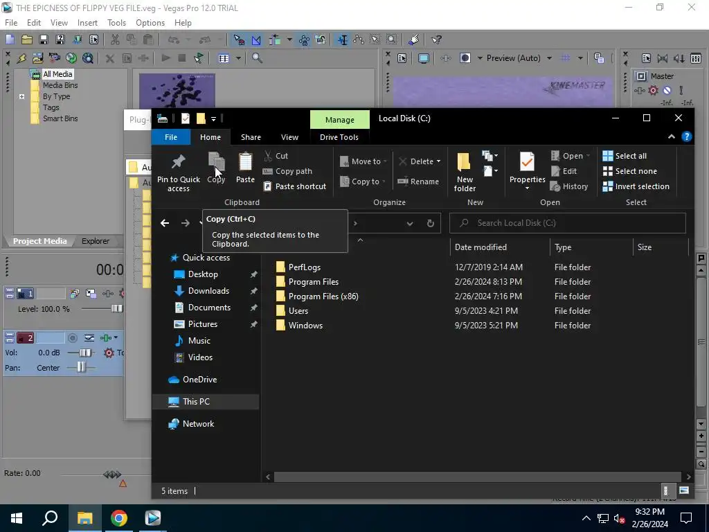Open the Vegas Options menu
This screenshot has height=532, width=709.
coord(150,23)
